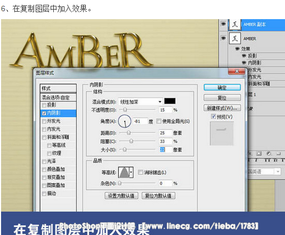Enable the 纹理 sub-option checkbox
Screen dimensions: 285x235
[49, 153]
